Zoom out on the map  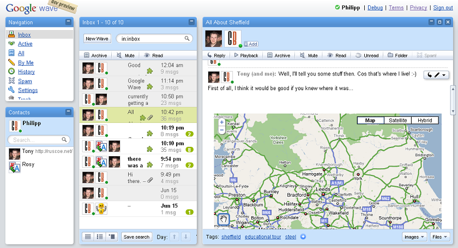(222, 129)
